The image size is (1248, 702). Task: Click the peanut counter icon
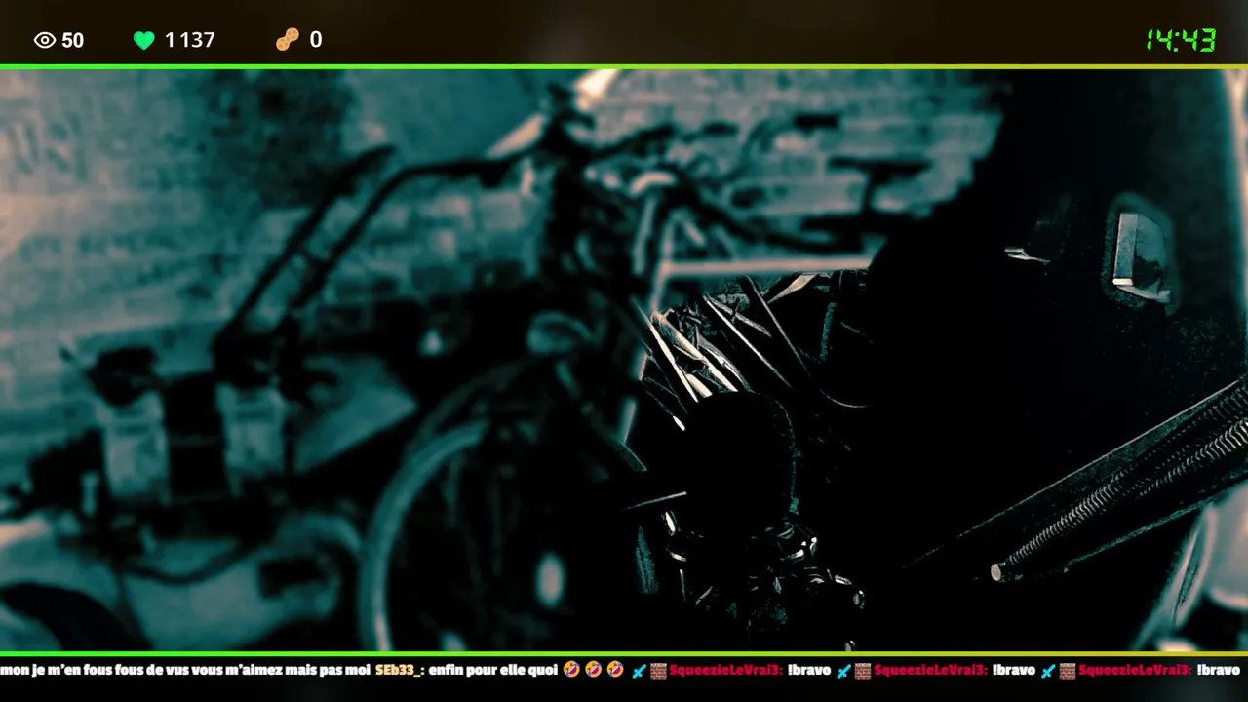pos(288,40)
